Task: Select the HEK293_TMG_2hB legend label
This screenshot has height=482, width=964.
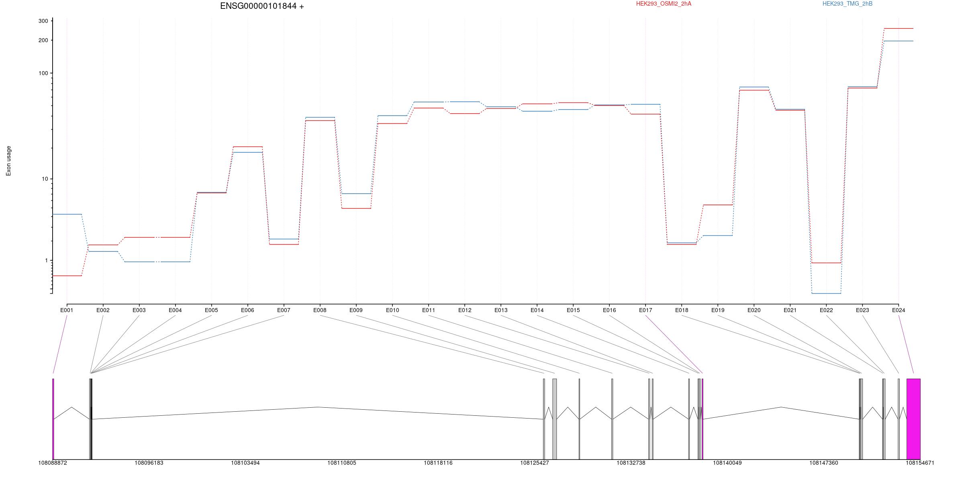Action: [848, 4]
